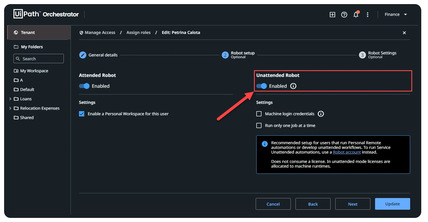Click the My Folders heading
The image size is (428, 222).
pos(32,47)
